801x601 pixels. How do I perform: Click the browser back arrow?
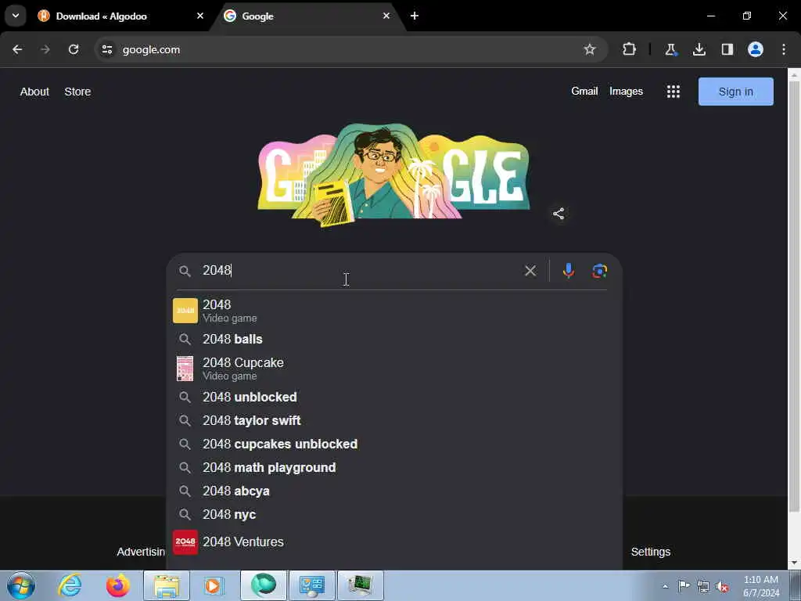click(x=17, y=49)
